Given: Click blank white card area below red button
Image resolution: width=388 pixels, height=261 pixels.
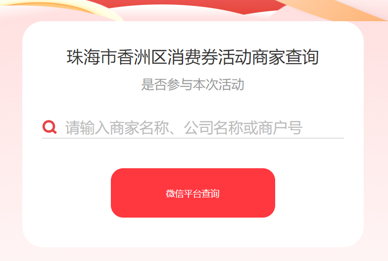Looking at the screenshot, I should pos(193,232).
